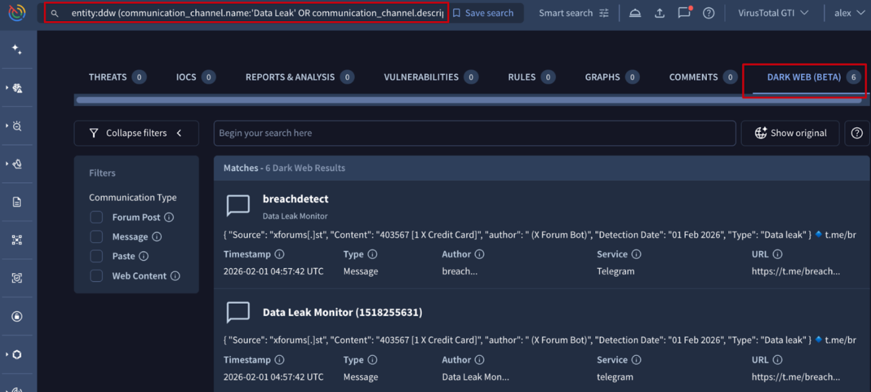Viewport: 871px width, 392px height.
Task: Collapse the filters panel
Action: tap(136, 133)
